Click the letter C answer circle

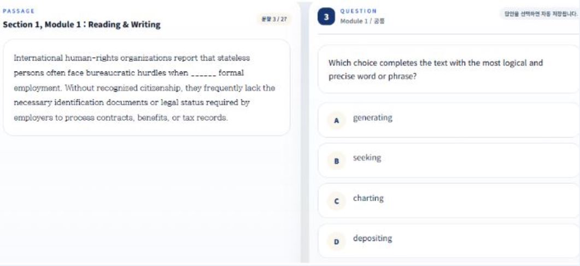coord(337,202)
